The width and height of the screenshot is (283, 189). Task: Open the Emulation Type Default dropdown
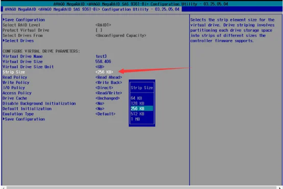(x=105, y=114)
